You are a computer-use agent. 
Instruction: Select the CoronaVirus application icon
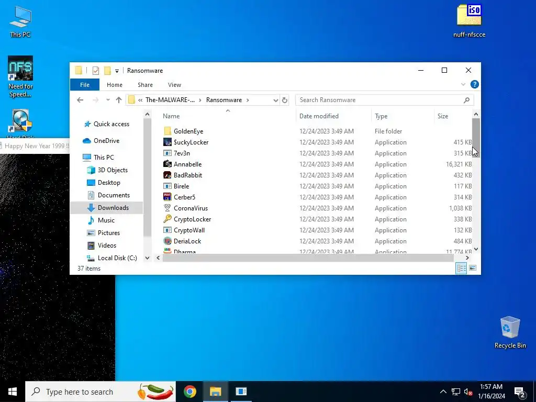tap(167, 208)
